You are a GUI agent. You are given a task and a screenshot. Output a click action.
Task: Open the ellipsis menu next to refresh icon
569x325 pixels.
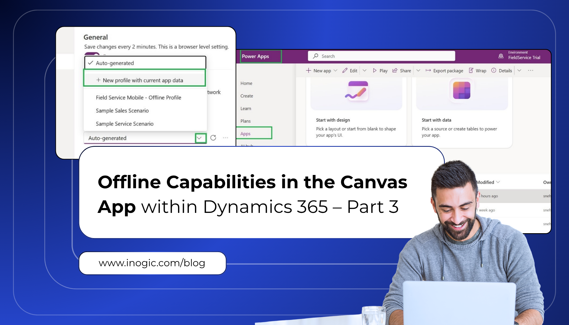coord(225,138)
